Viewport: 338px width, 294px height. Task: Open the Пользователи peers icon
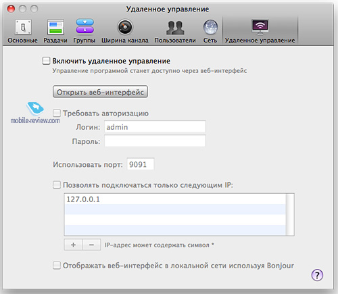click(x=175, y=28)
